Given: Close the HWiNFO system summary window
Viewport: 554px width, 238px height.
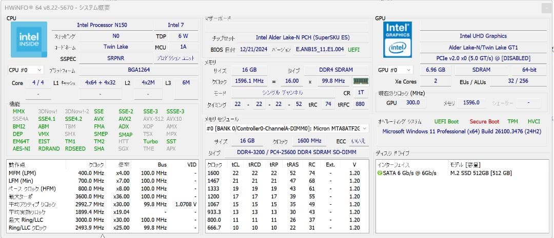Looking at the screenshot, I should 546,8.
